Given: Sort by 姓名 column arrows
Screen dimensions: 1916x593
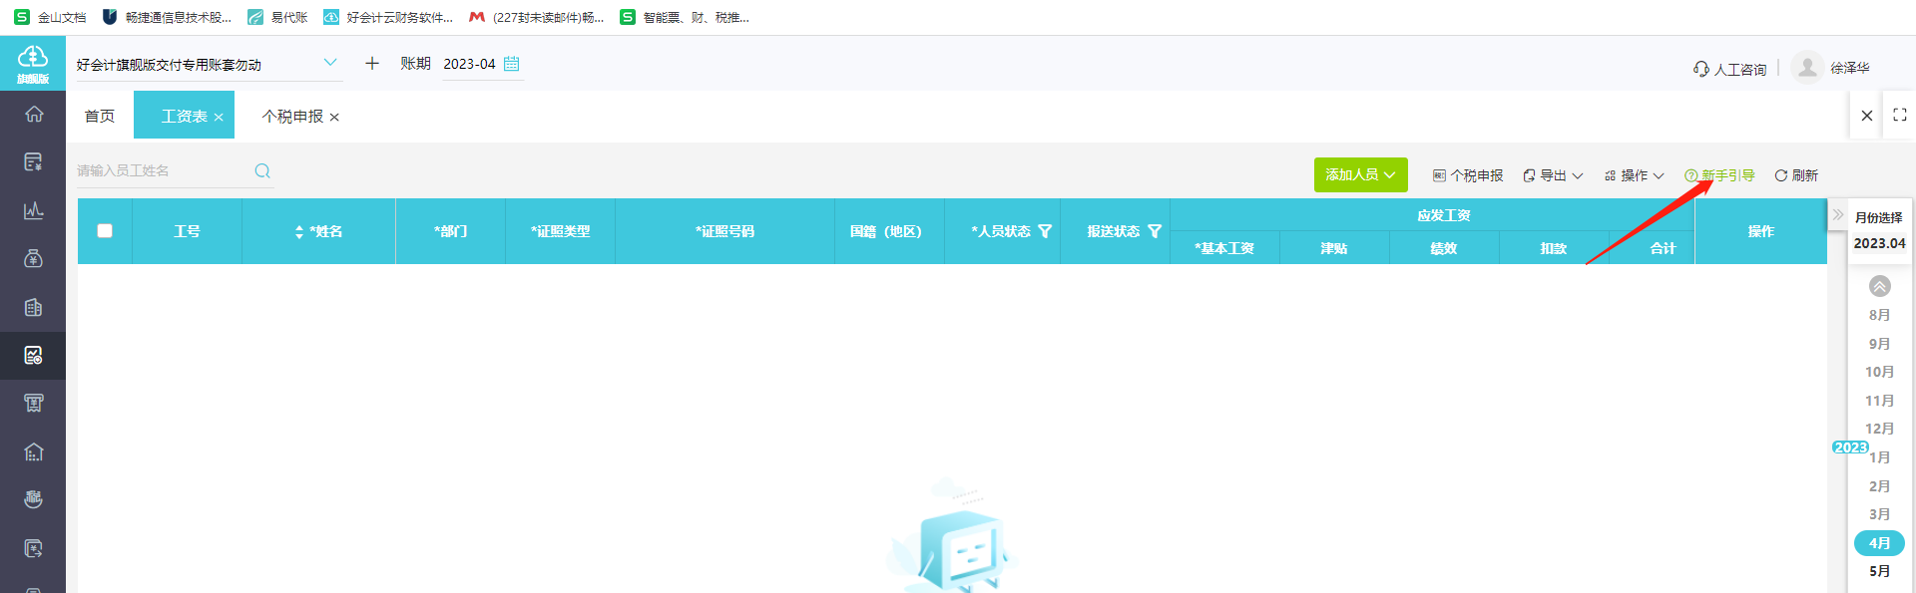Looking at the screenshot, I should tap(299, 231).
